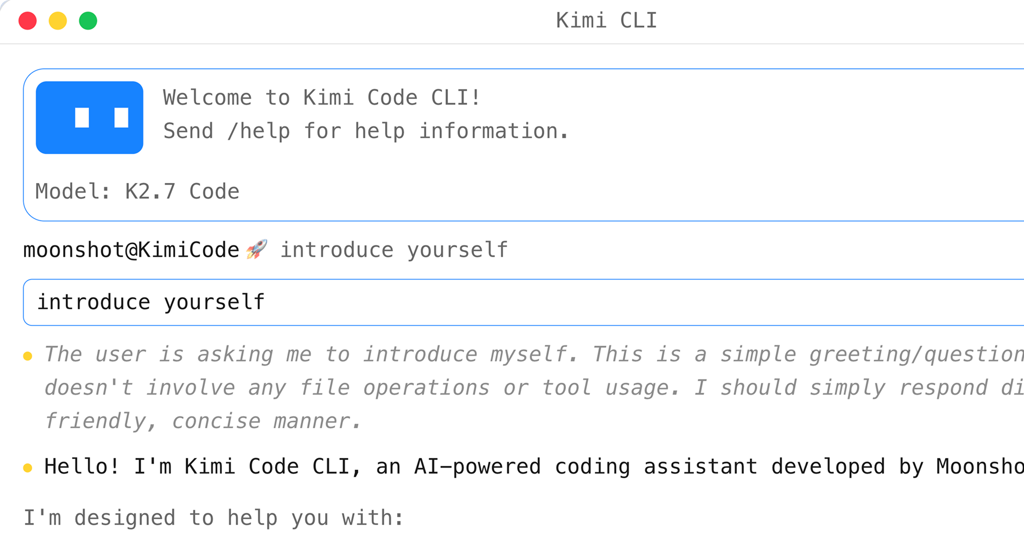This screenshot has width=1024, height=544.
Task: Click the right eye of the Kimi logo
Action: click(x=121, y=118)
